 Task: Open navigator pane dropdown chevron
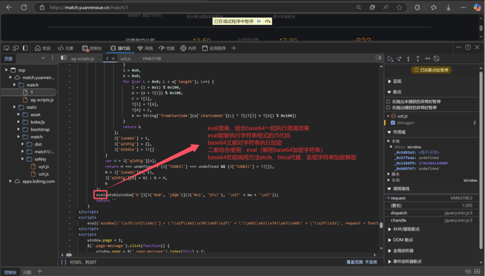[43, 58]
